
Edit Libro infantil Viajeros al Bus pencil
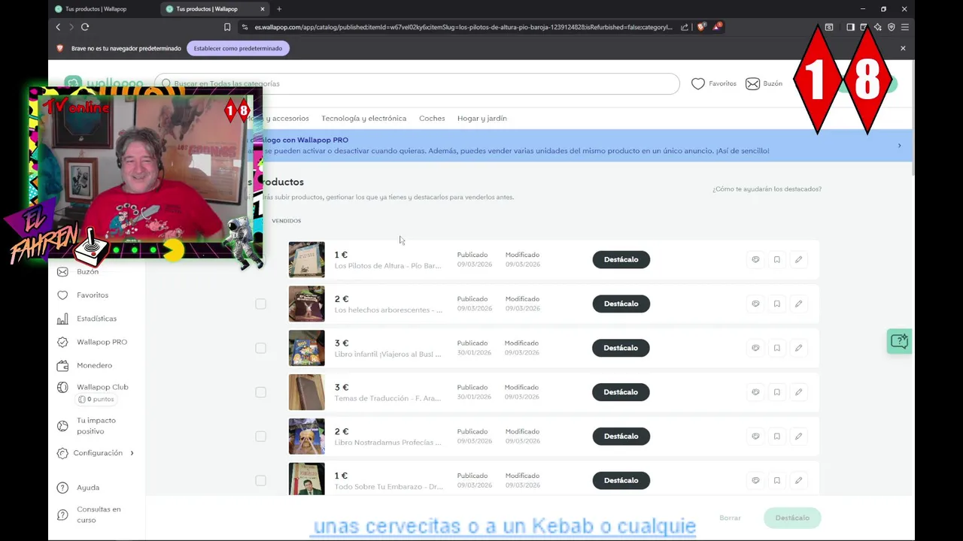pos(798,348)
